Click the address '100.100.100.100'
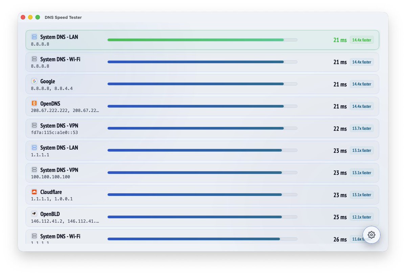 pyautogui.click(x=50, y=177)
